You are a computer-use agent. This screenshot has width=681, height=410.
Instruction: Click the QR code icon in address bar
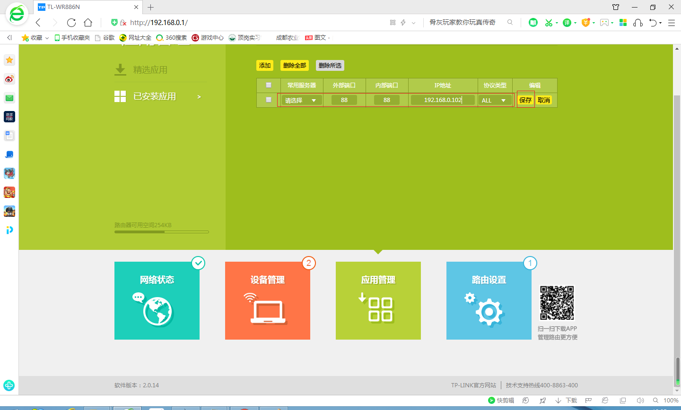393,22
